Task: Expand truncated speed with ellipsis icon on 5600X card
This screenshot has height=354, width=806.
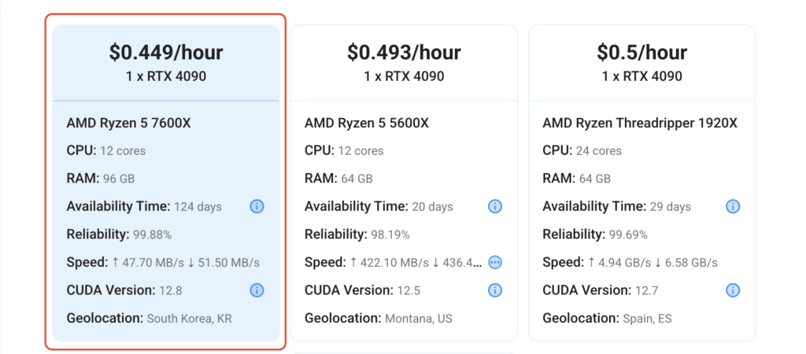Action: tap(495, 263)
